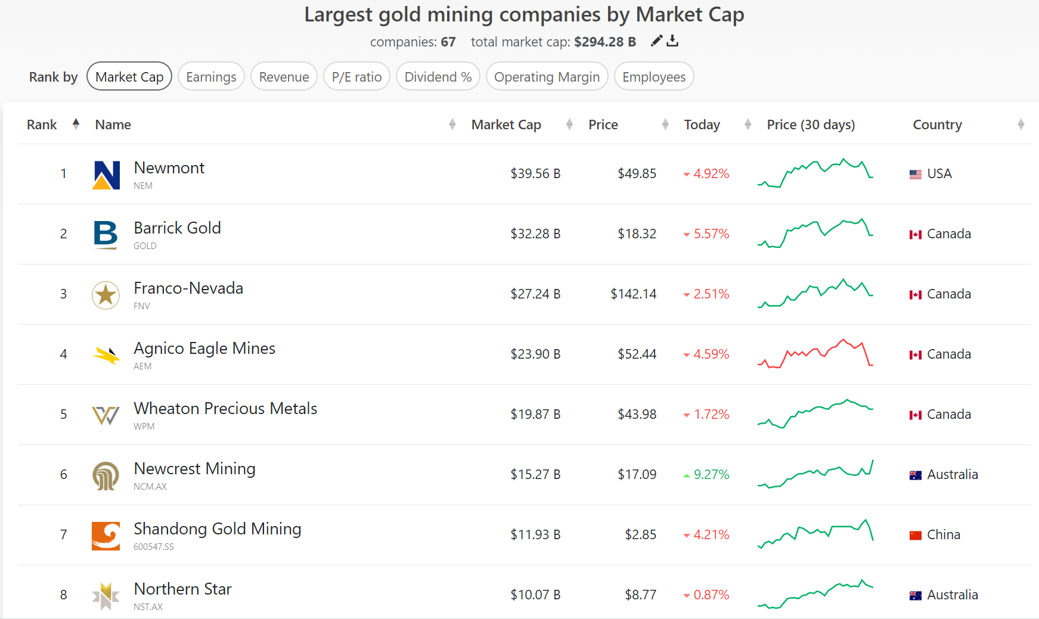Click the Agnico Eagle Mines logo
The width and height of the screenshot is (1039, 619).
(x=106, y=355)
